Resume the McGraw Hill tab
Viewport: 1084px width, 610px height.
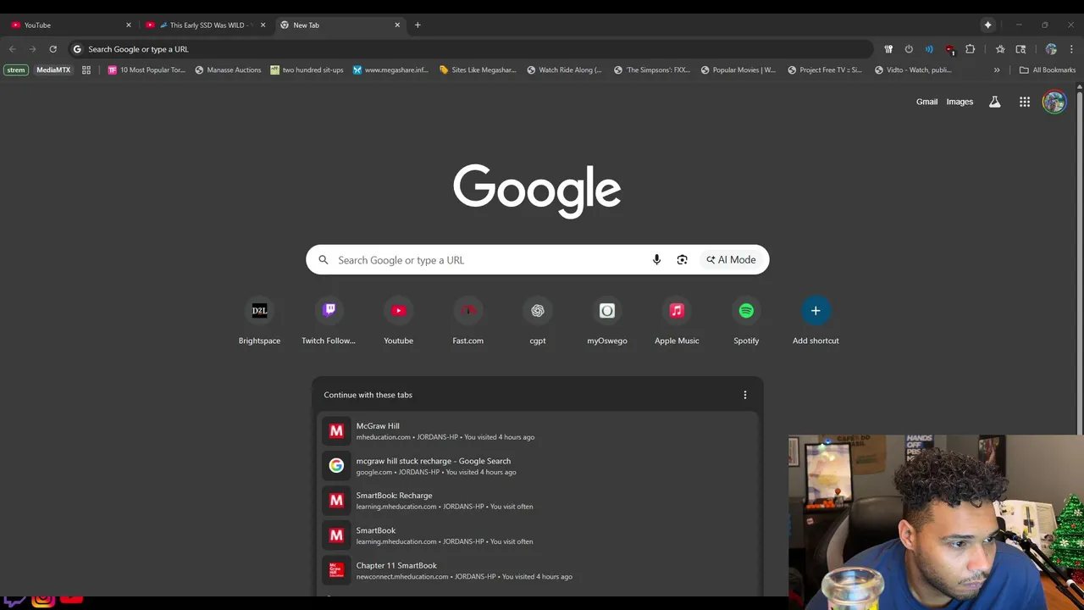coord(538,431)
